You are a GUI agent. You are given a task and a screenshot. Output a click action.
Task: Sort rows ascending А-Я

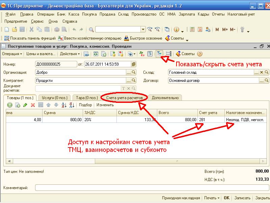coord(64,105)
